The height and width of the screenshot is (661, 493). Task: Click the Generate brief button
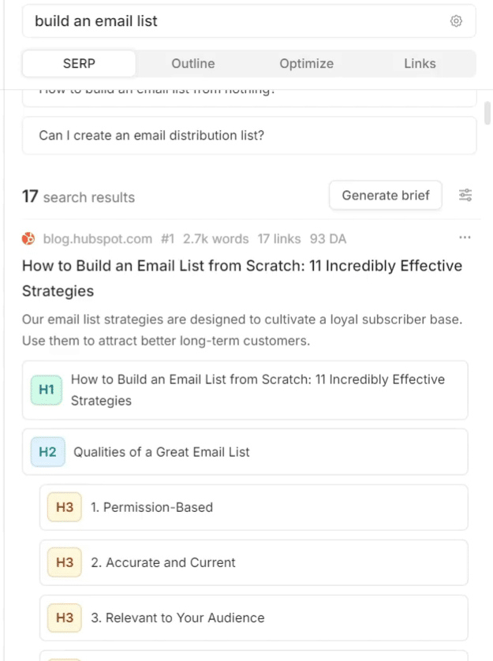pyautogui.click(x=386, y=195)
